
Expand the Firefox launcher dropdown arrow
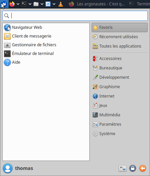pyautogui.click(x=18, y=4)
